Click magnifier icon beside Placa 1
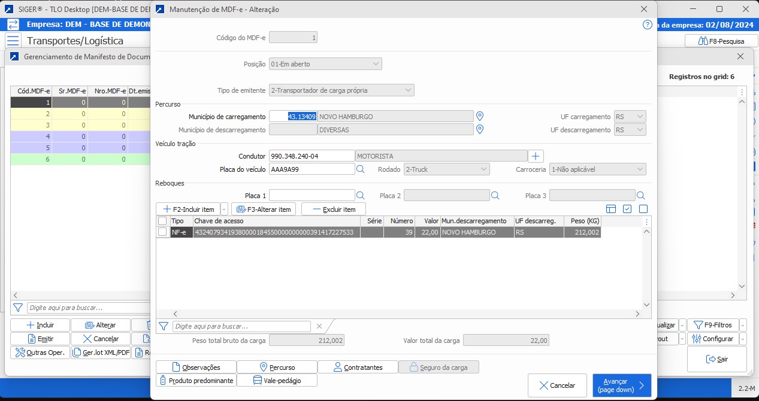This screenshot has width=759, height=401. point(361,195)
